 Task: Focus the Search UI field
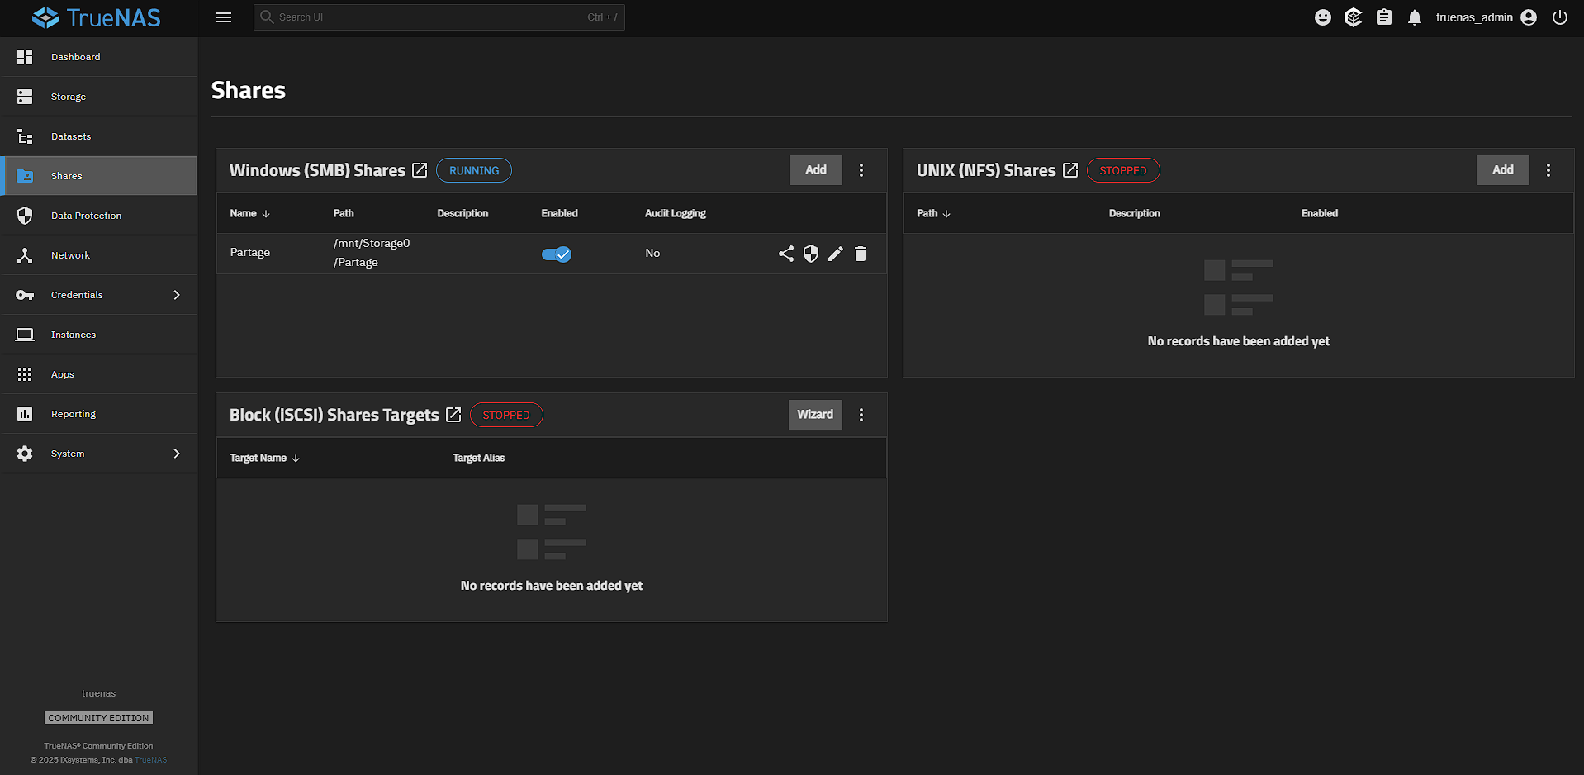[439, 17]
